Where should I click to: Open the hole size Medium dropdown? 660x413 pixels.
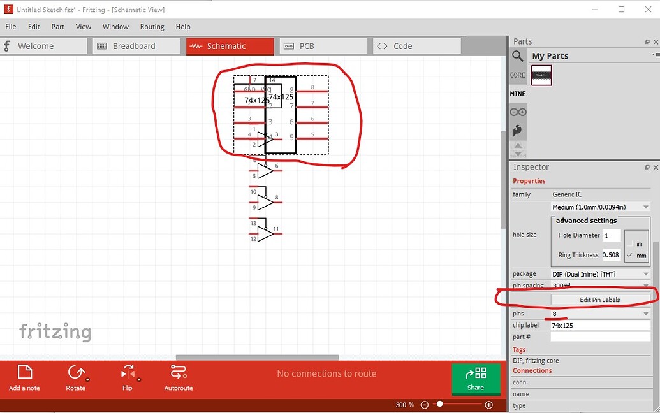click(x=601, y=207)
